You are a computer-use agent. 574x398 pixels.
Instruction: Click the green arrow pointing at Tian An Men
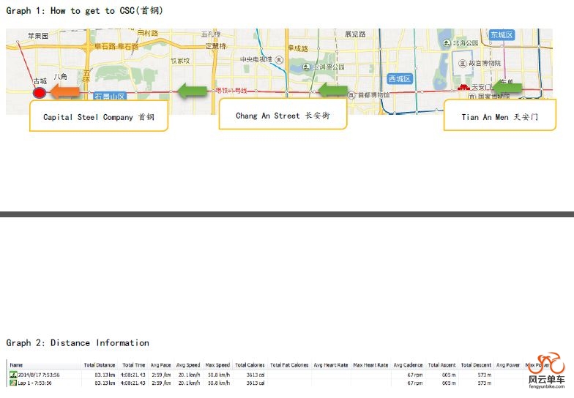pos(507,88)
